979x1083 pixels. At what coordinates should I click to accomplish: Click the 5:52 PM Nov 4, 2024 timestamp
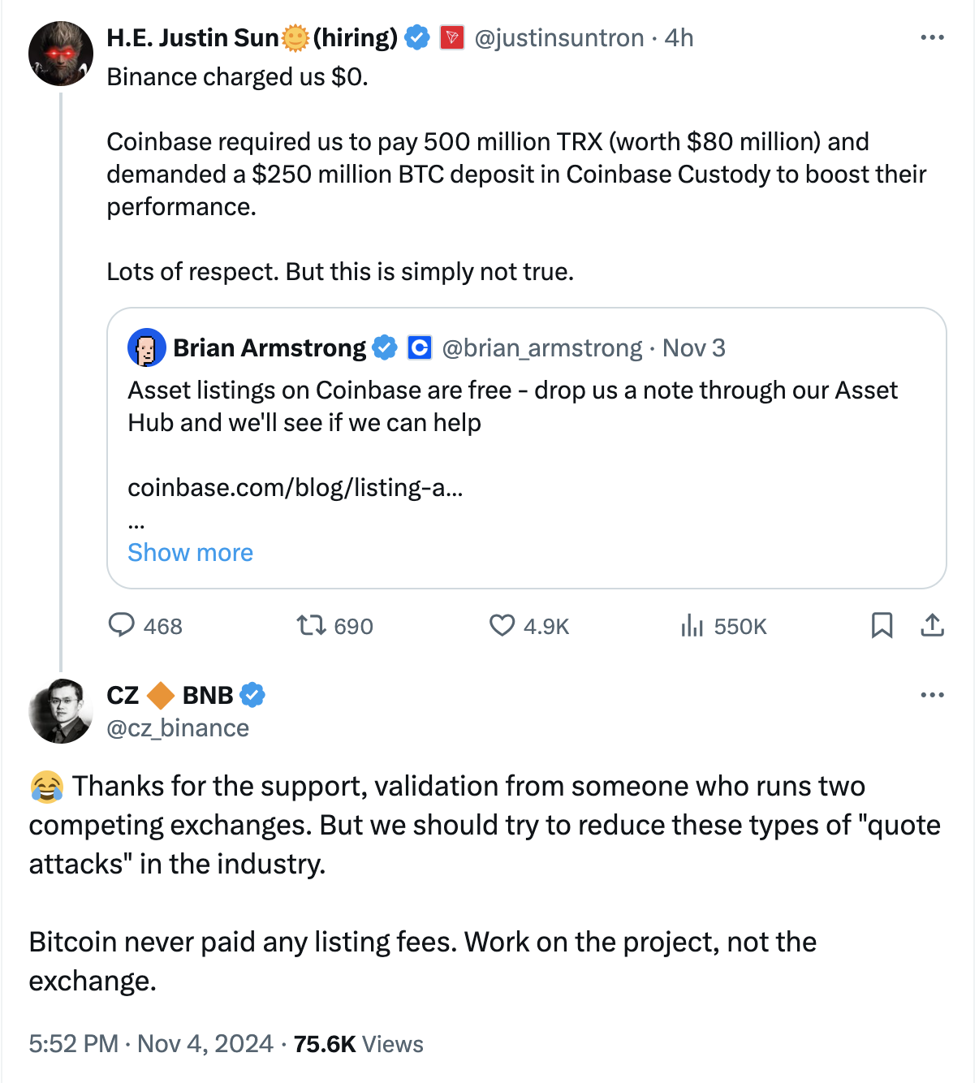tap(151, 1044)
